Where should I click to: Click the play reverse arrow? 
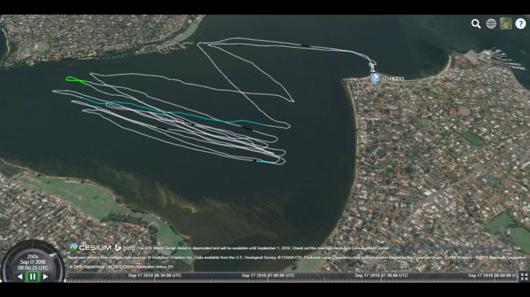[x=20, y=277]
